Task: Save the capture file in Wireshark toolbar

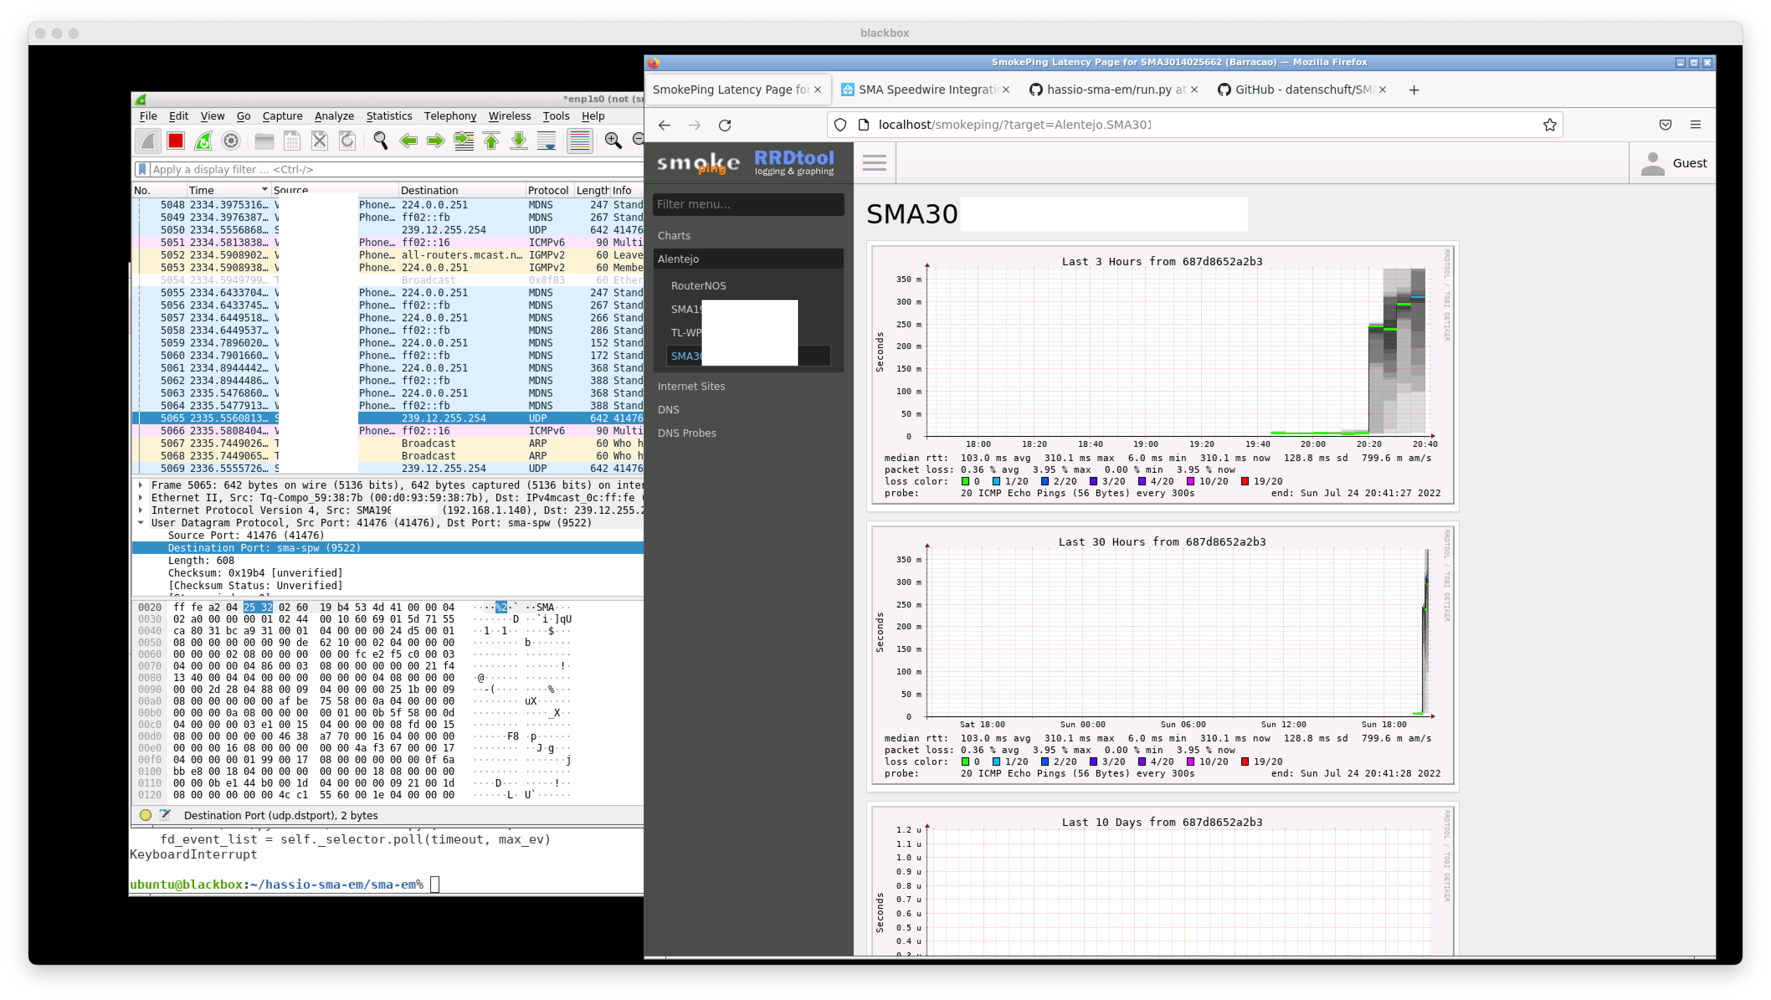Action: click(292, 141)
